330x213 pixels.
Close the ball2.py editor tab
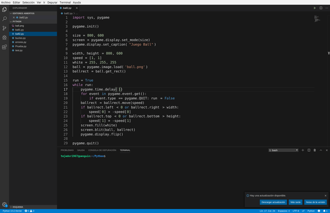pos(77,8)
